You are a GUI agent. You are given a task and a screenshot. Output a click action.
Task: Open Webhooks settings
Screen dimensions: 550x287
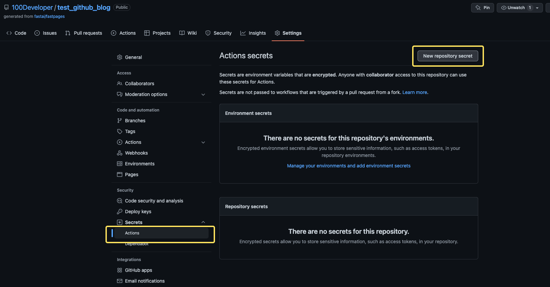[x=161, y=153]
